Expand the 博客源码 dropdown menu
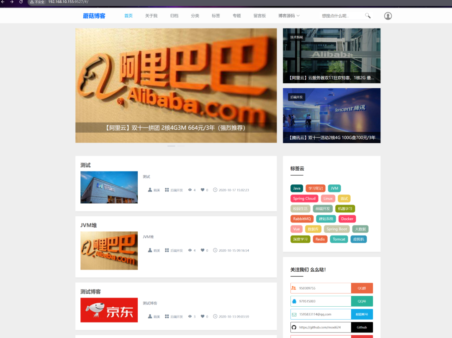Screen dimensions: 452x338 (289, 16)
